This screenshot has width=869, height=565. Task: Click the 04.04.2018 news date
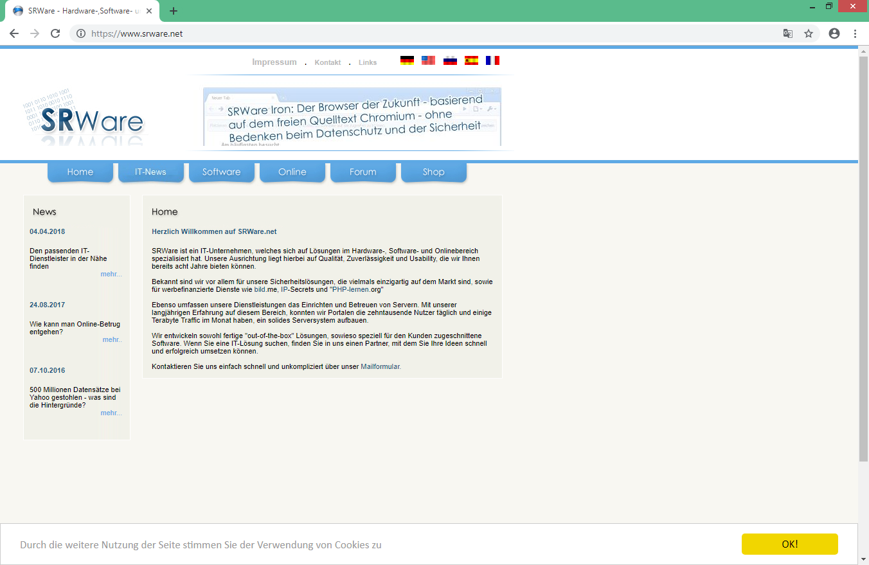[x=48, y=231]
